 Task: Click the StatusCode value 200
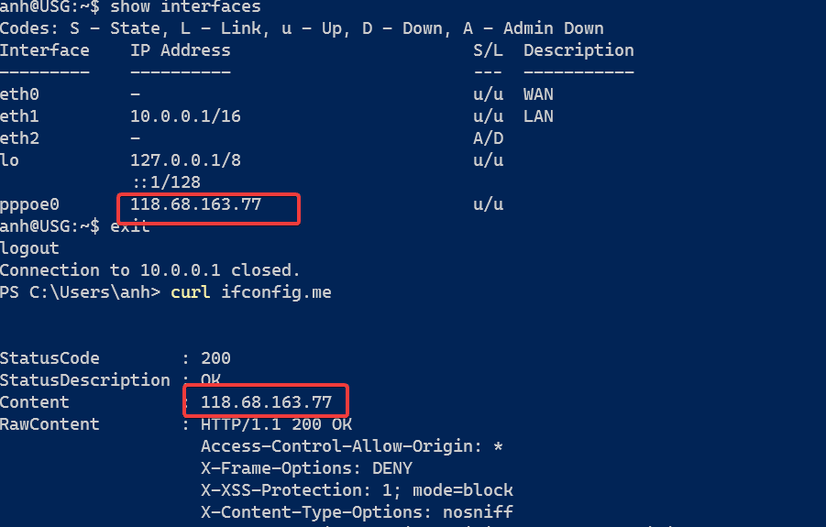pyautogui.click(x=215, y=358)
